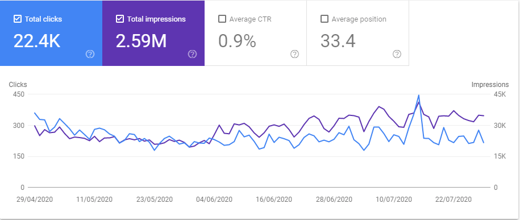Uncheck the Total impressions checkbox
This screenshot has width=520, height=220.
(120, 19)
